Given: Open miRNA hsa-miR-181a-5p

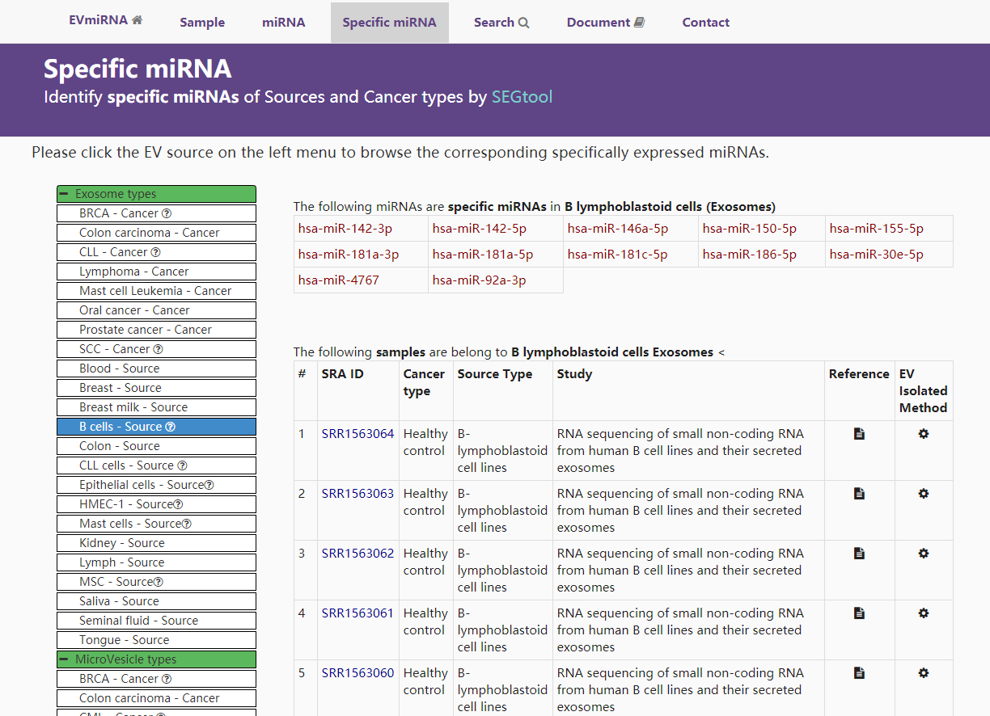Looking at the screenshot, I should click(x=483, y=255).
